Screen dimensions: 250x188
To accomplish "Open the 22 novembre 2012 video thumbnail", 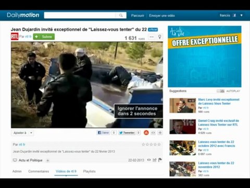I will point(183,169).
